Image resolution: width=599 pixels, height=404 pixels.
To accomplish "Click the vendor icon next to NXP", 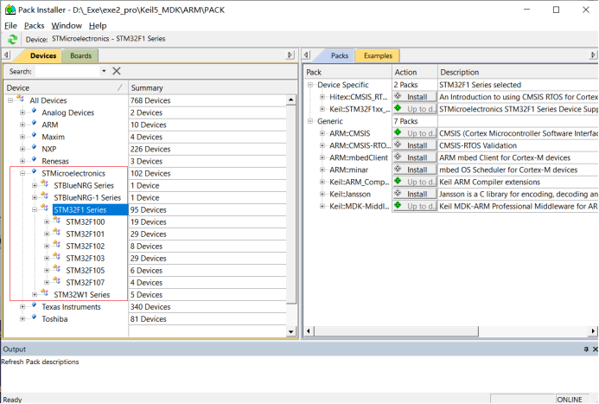I will pyautogui.click(x=34, y=148).
